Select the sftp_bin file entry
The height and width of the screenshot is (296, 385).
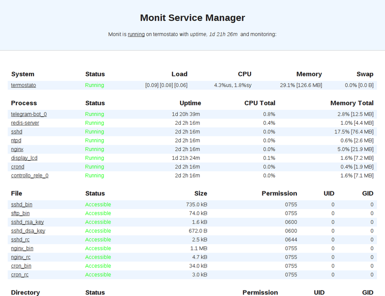coord(20,214)
